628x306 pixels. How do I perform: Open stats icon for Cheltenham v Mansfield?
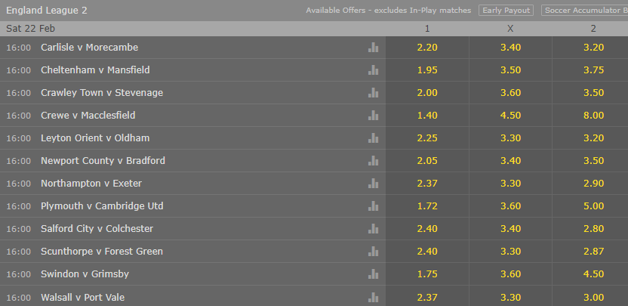point(373,70)
